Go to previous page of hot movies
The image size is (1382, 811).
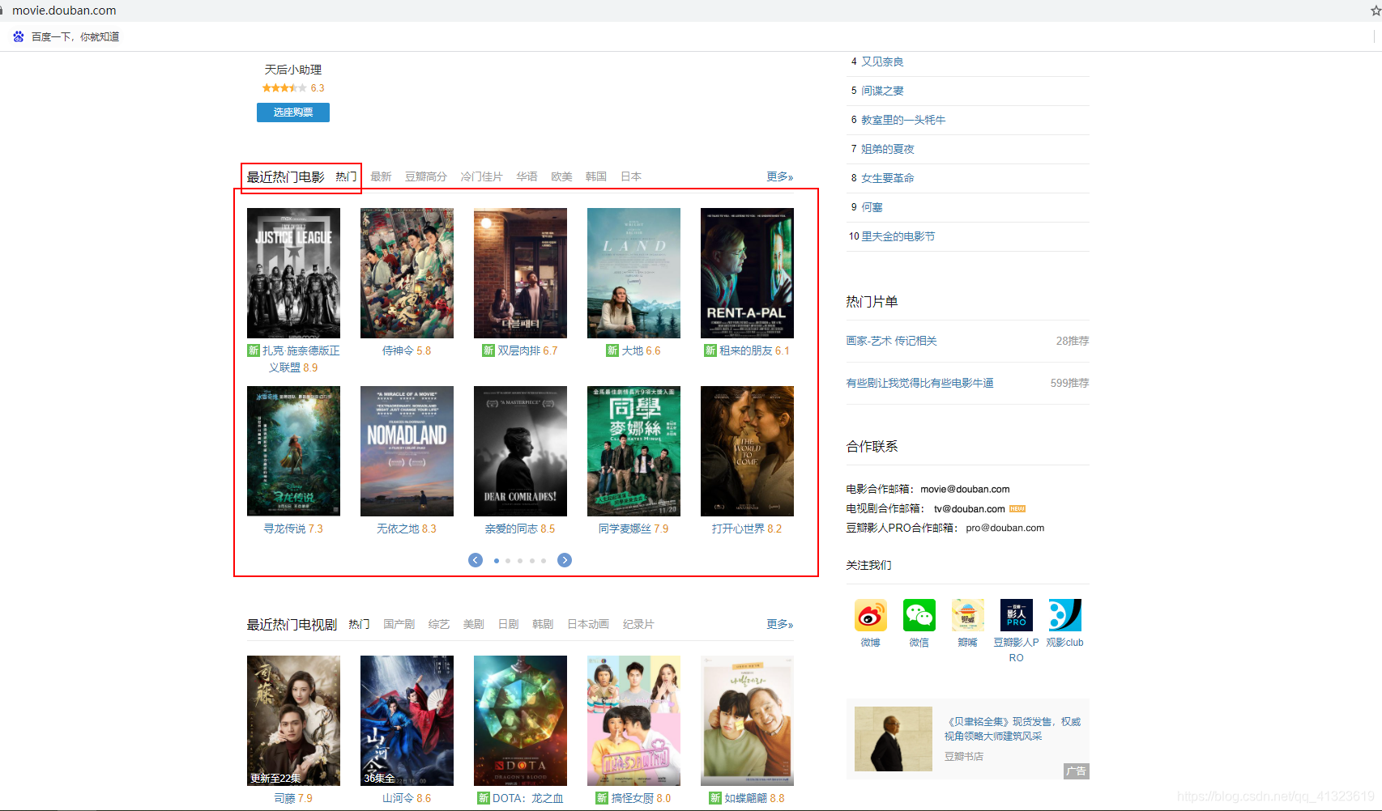(476, 560)
